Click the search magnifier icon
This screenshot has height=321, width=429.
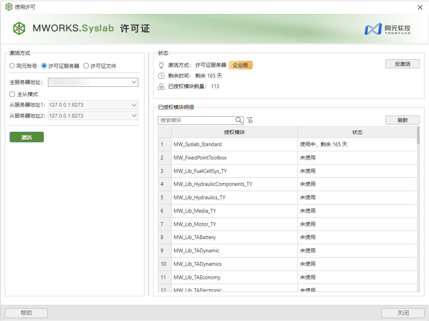click(x=239, y=120)
